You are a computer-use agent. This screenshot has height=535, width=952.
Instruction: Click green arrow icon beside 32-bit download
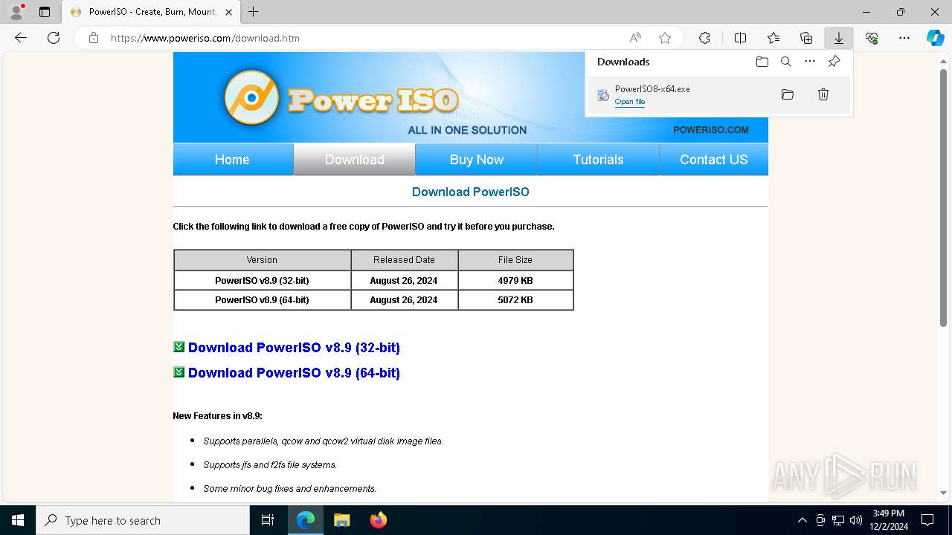pos(178,347)
